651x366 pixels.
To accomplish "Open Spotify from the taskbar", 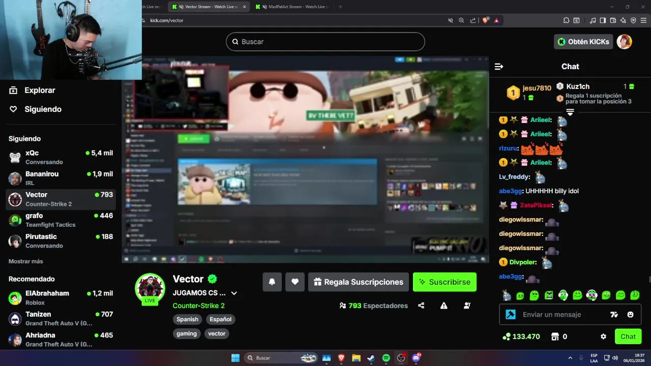I will click(386, 358).
